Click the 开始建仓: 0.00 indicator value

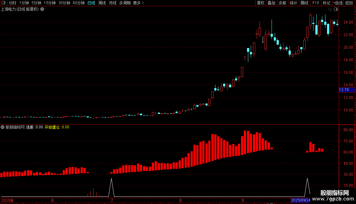[57, 127]
